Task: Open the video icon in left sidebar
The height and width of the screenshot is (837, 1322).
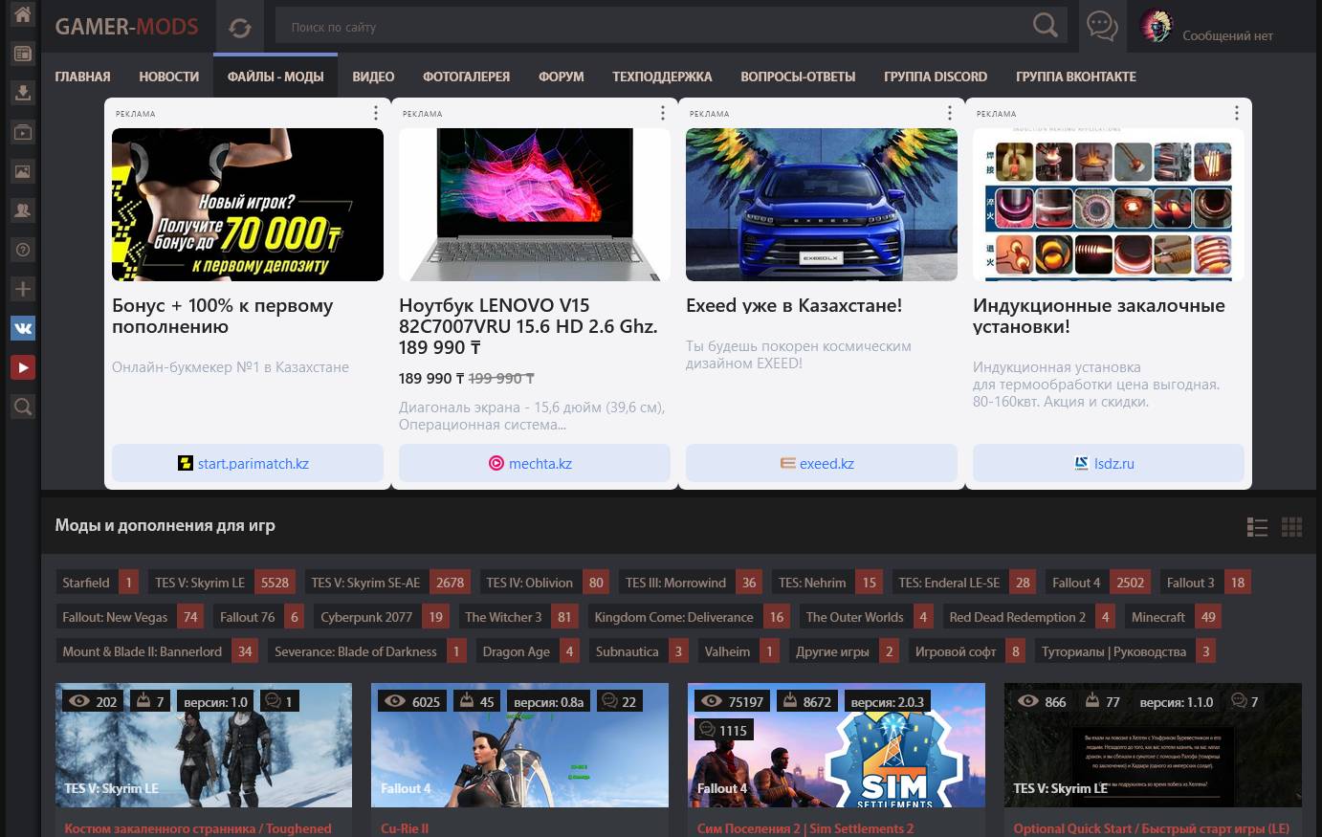Action: 22,132
